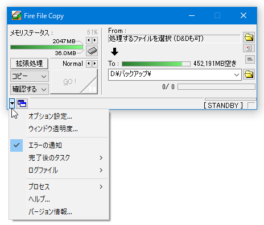
Task: Increase memory with right arrow near 61%
Action: point(95,40)
